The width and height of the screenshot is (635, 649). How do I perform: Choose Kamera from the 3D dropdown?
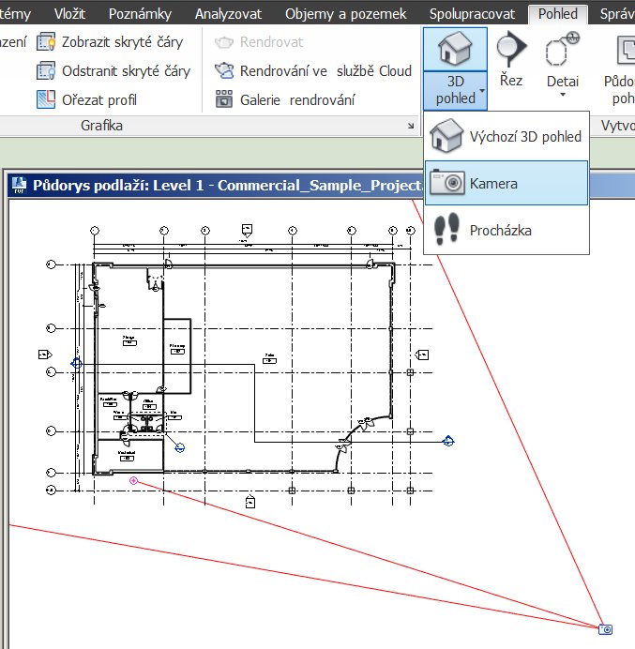click(x=506, y=183)
